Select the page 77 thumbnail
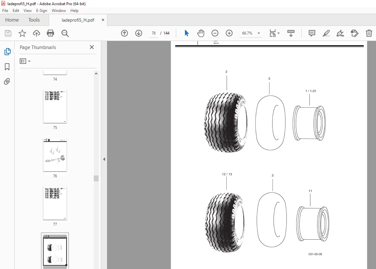This screenshot has height=269, width=376. [55, 203]
